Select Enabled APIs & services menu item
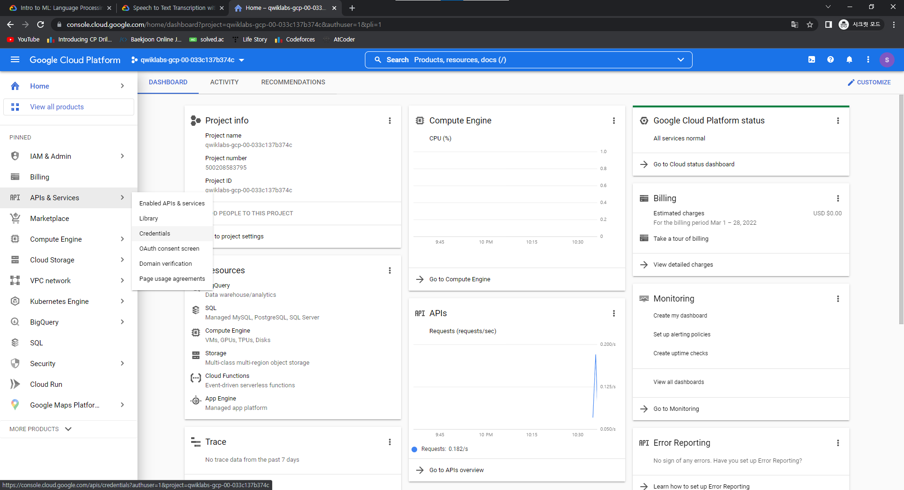The width and height of the screenshot is (904, 490). [x=172, y=204]
